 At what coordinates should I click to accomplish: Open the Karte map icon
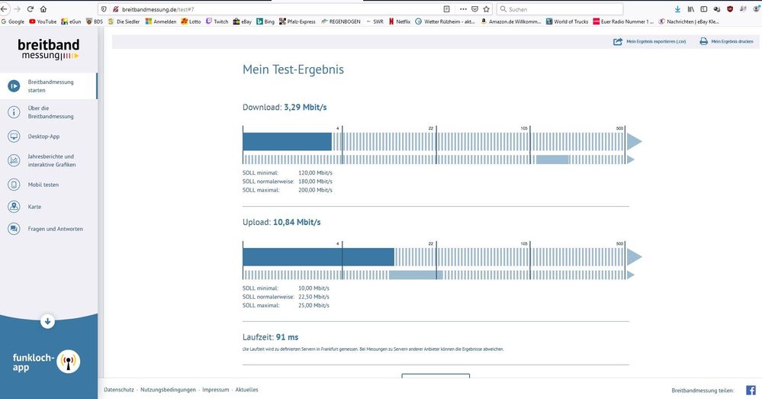[14, 207]
